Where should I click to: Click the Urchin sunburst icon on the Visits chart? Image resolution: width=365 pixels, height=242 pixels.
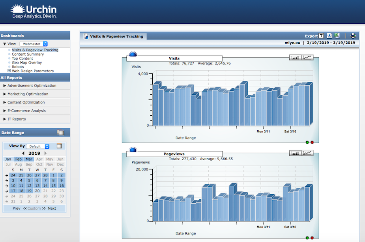[133, 54]
